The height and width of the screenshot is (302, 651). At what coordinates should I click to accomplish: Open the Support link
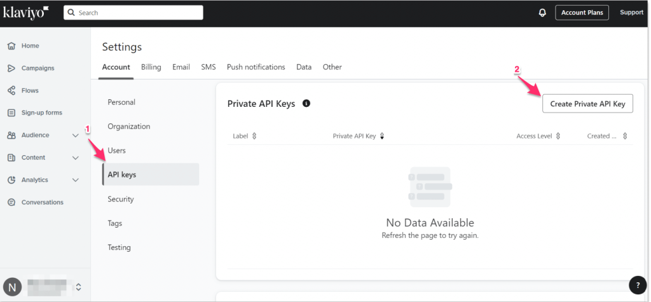click(631, 13)
